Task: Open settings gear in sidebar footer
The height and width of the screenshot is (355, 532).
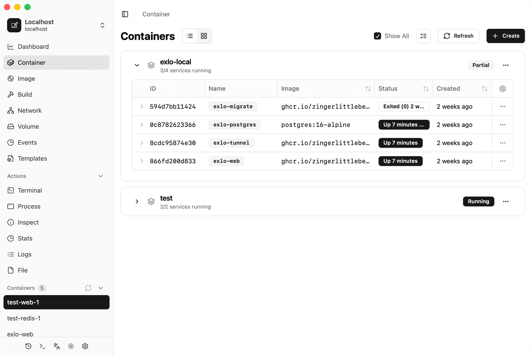Action: 85,346
